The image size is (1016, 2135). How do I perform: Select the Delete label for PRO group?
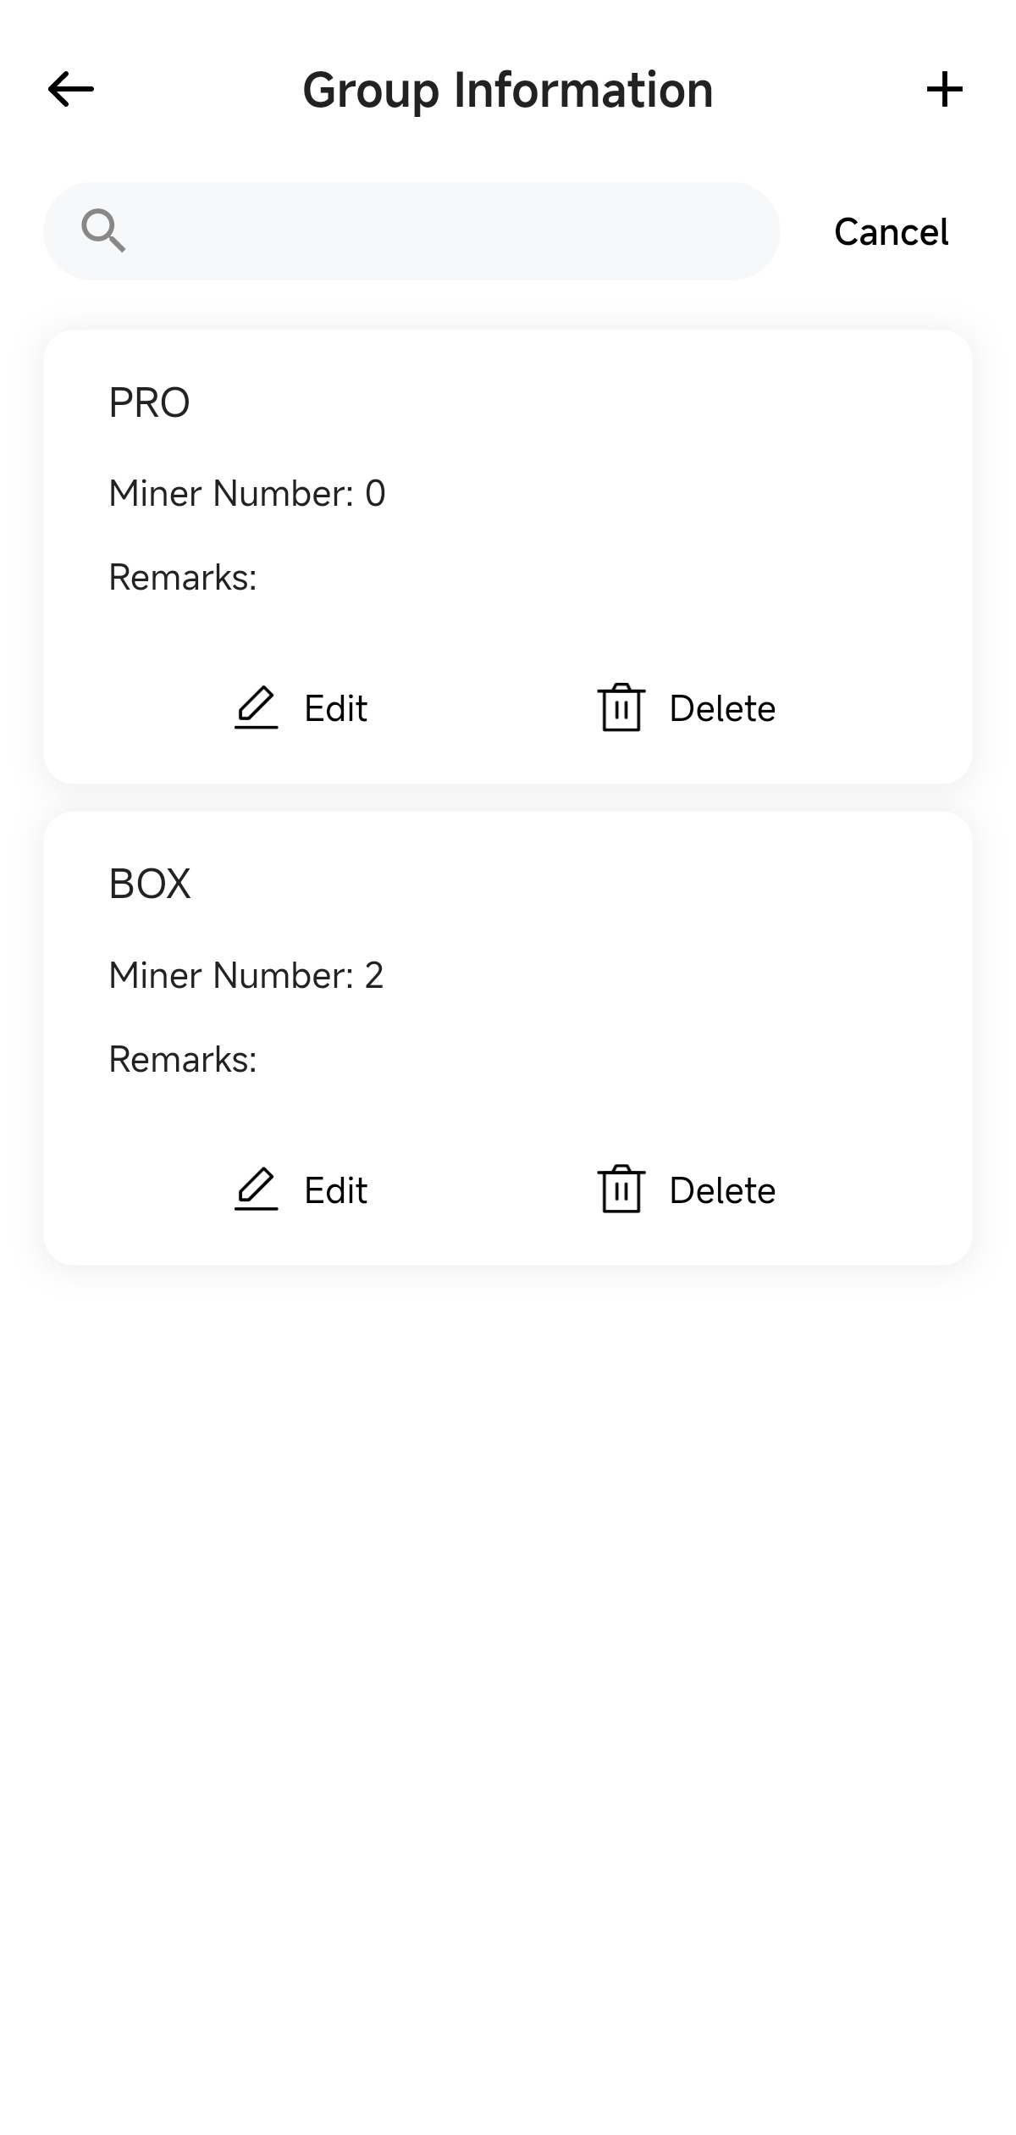click(722, 708)
